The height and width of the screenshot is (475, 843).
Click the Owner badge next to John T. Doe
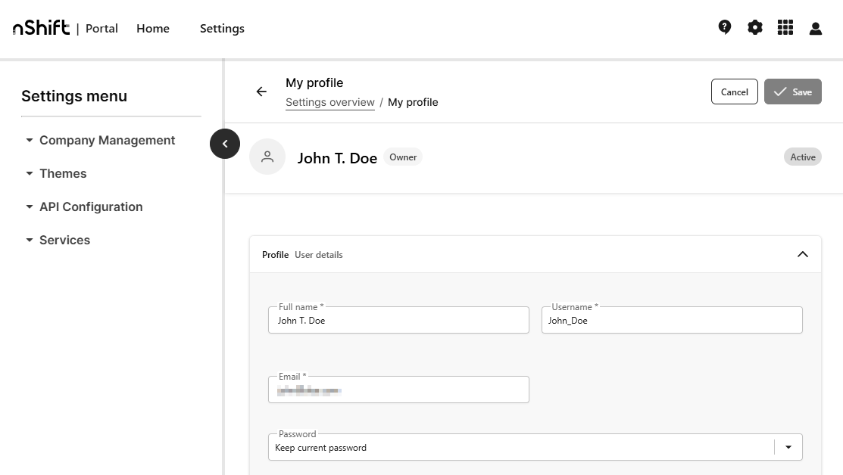click(403, 157)
